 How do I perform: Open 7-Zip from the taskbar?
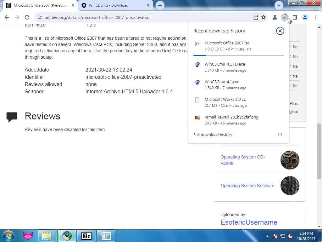coord(86,236)
